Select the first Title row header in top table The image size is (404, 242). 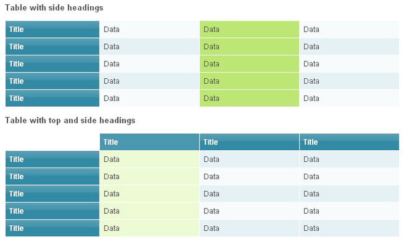[52, 29]
